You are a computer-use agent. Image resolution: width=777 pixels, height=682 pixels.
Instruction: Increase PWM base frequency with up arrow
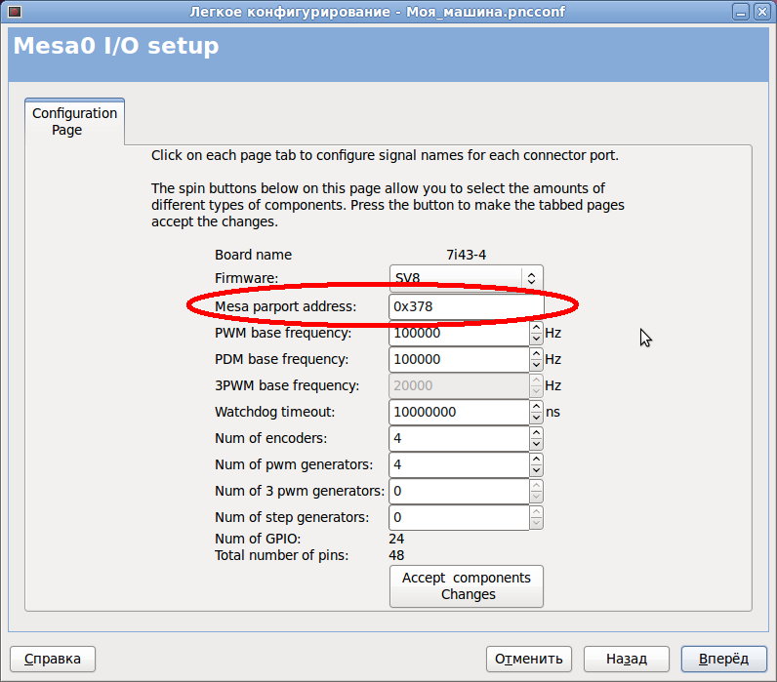(536, 327)
